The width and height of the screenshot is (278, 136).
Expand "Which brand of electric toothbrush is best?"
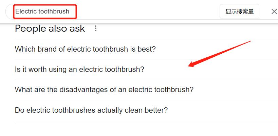pos(85,49)
